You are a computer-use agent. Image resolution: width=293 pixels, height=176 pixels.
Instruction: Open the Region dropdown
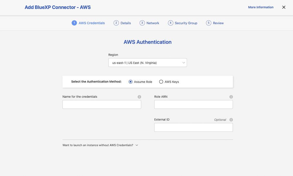[148, 63]
